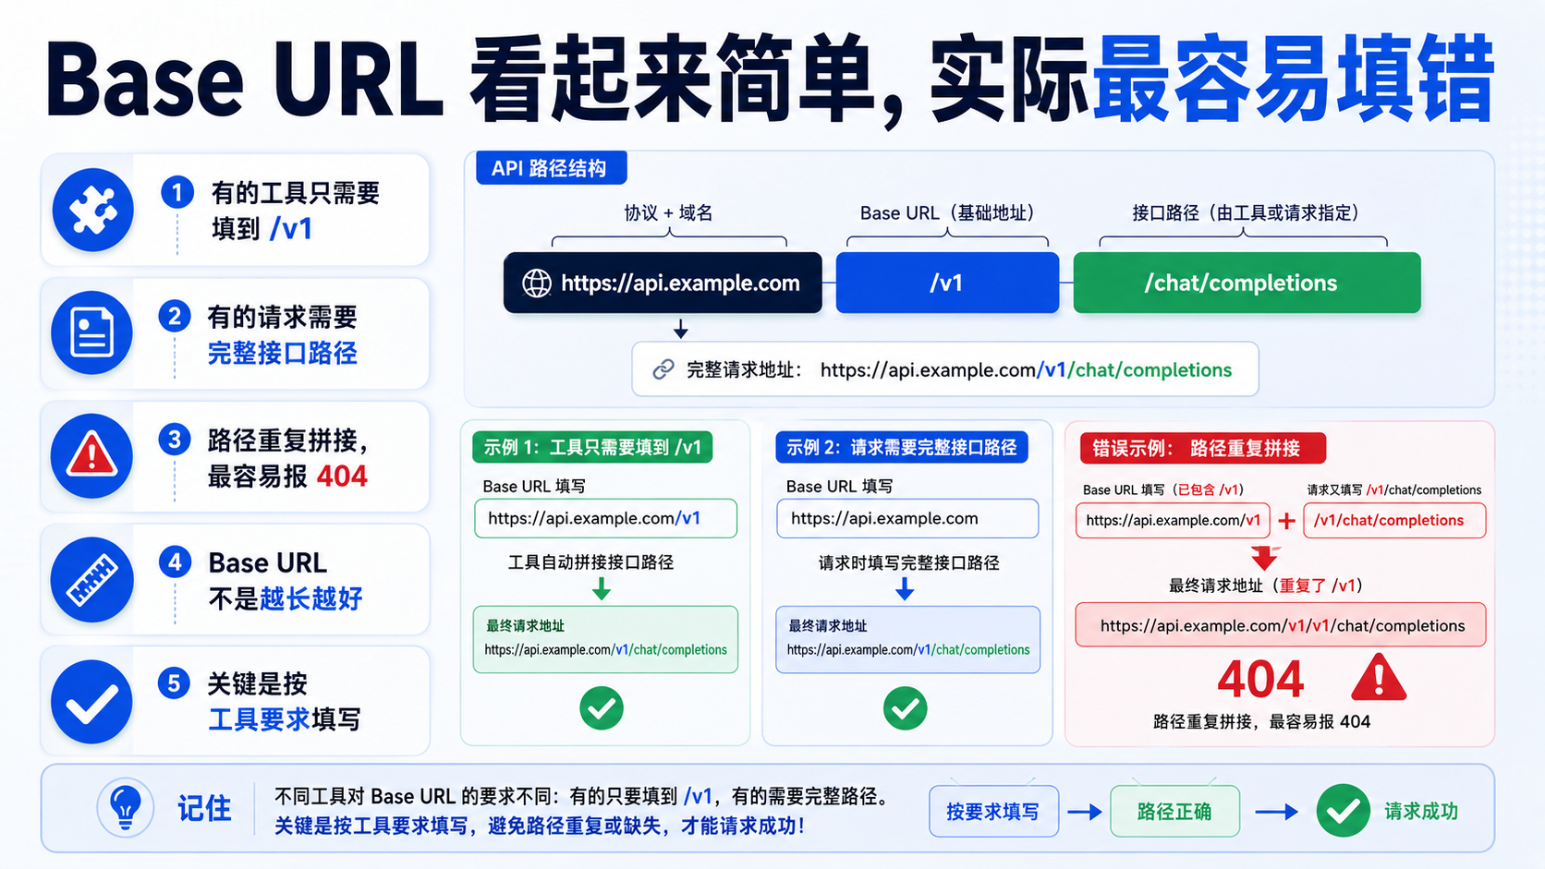The height and width of the screenshot is (869, 1545).
Task: Click the text 请求时填写完整接口路径
Action: [908, 562]
